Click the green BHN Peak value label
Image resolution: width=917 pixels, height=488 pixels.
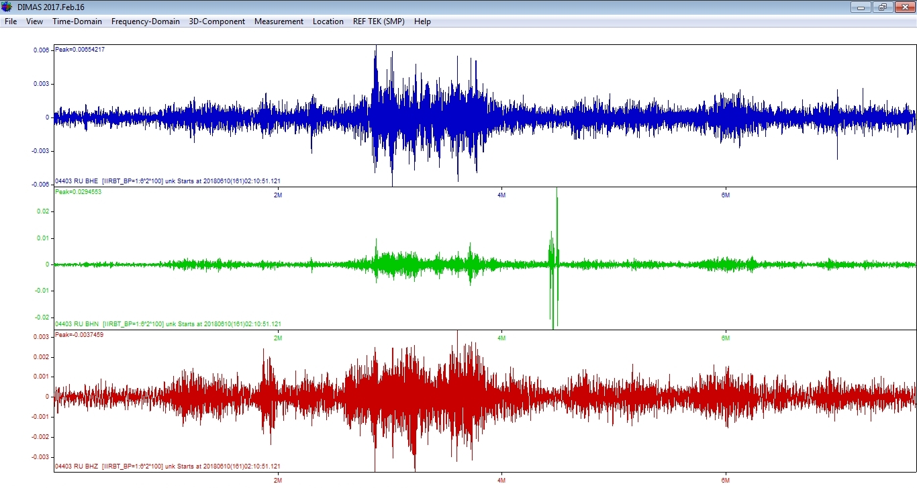[78, 192]
